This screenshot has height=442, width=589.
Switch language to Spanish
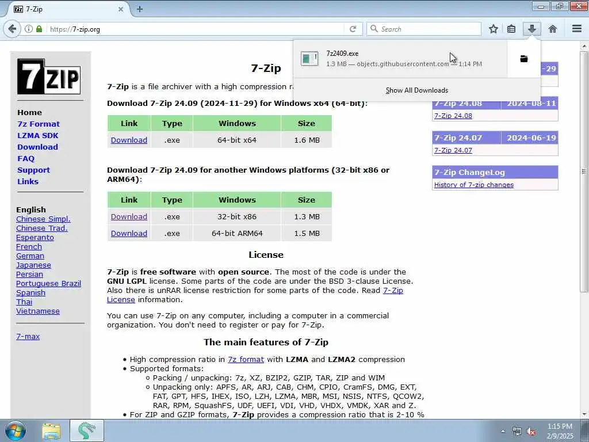(30, 293)
